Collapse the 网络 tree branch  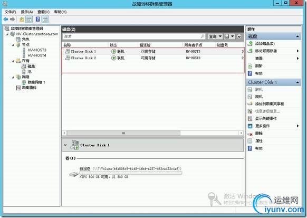click(13, 77)
